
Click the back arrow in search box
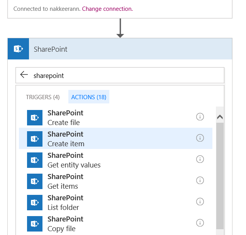[x=24, y=75]
